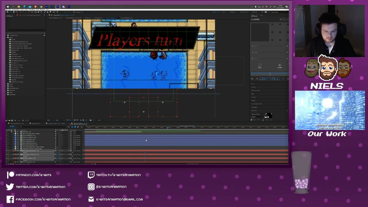This screenshot has width=368, height=207.
Task: Select the Hand tool in toolbar
Action: 14,12
